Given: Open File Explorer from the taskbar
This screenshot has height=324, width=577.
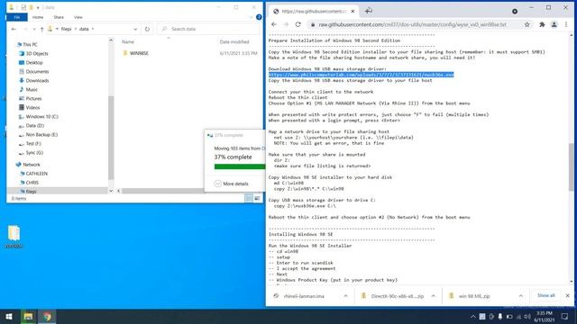Looking at the screenshot, I should click(28, 317).
